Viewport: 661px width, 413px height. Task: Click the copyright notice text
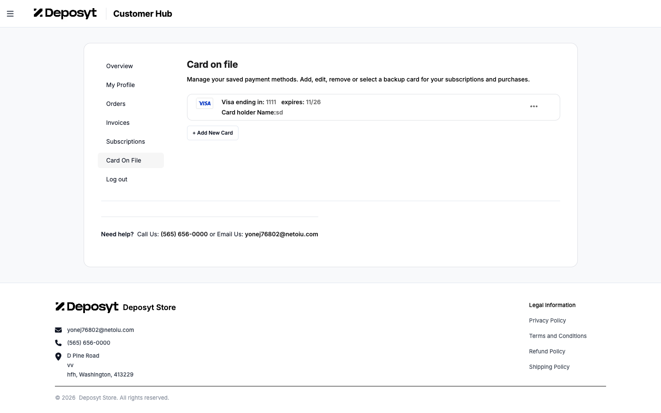pyautogui.click(x=112, y=398)
